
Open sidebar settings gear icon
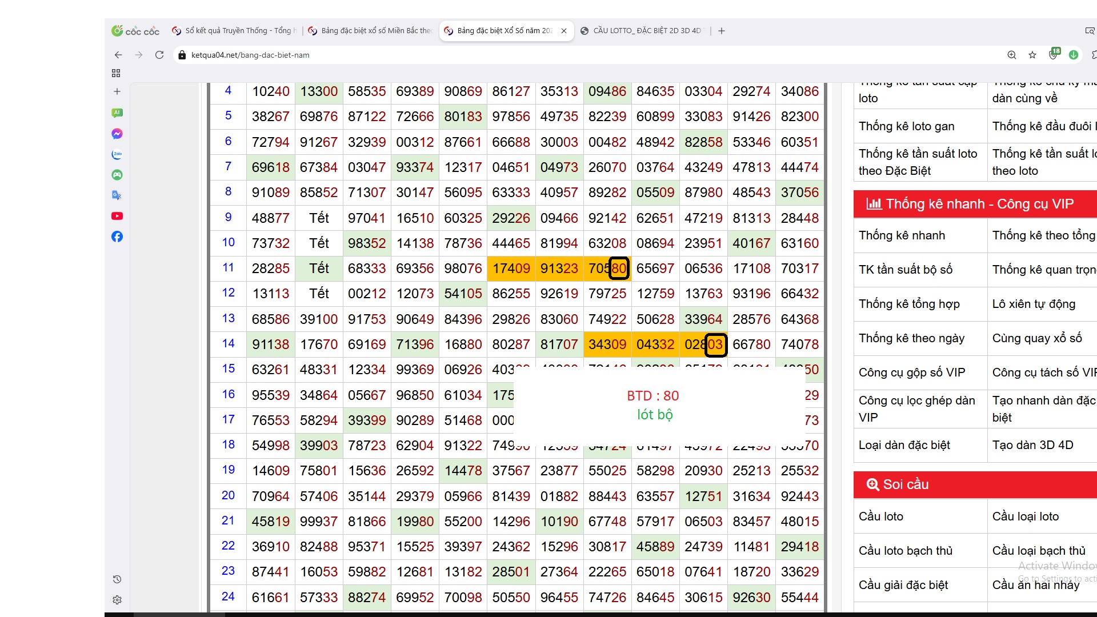117,600
